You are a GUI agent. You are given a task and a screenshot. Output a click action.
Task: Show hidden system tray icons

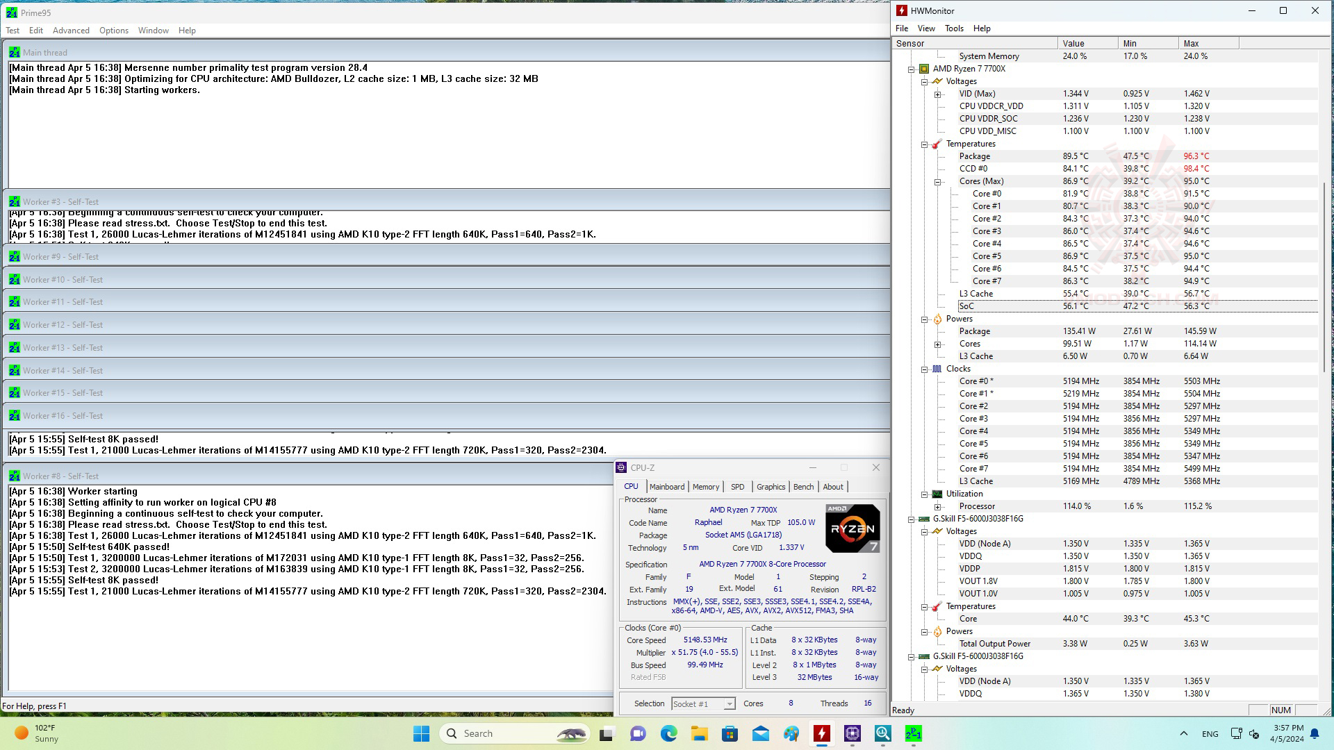tap(1183, 733)
